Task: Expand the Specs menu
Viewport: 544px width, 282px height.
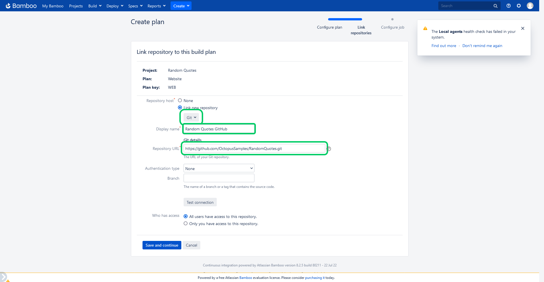Action: coord(135,6)
